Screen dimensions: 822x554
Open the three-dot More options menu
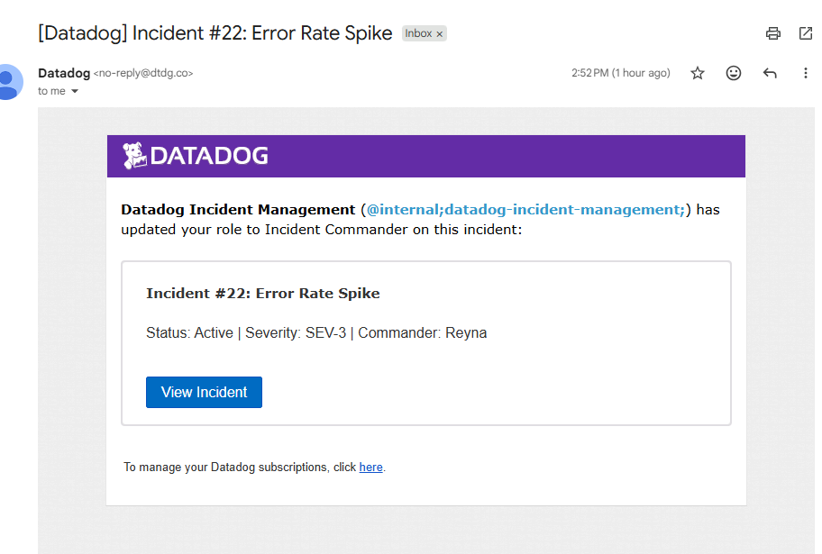[805, 73]
